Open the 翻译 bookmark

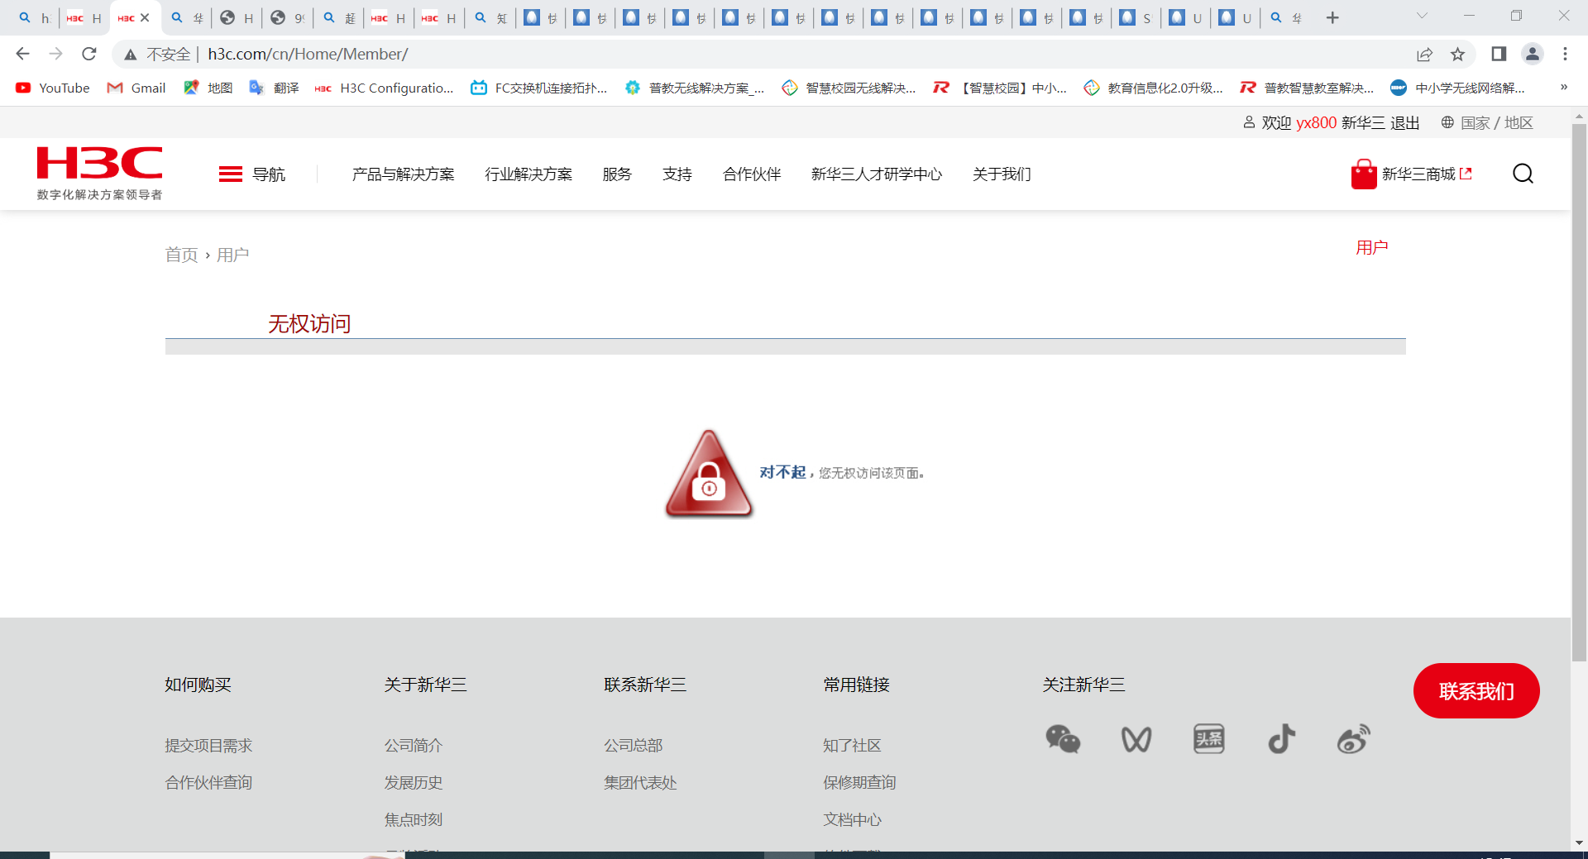pos(275,88)
